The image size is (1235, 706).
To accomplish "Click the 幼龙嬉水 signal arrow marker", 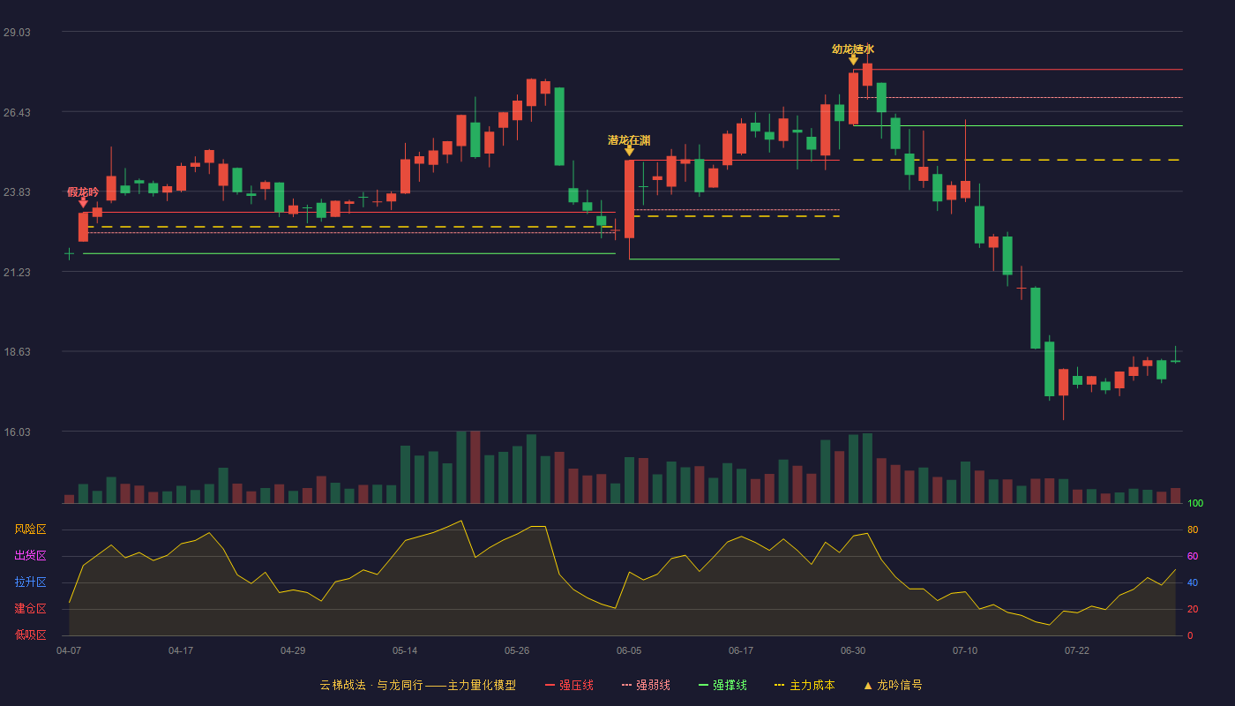I will click(853, 59).
